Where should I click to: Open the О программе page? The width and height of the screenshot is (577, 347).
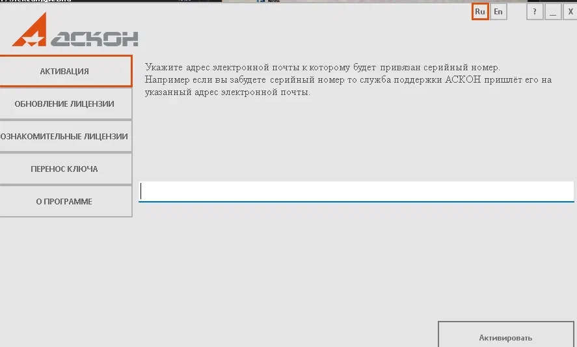(66, 201)
